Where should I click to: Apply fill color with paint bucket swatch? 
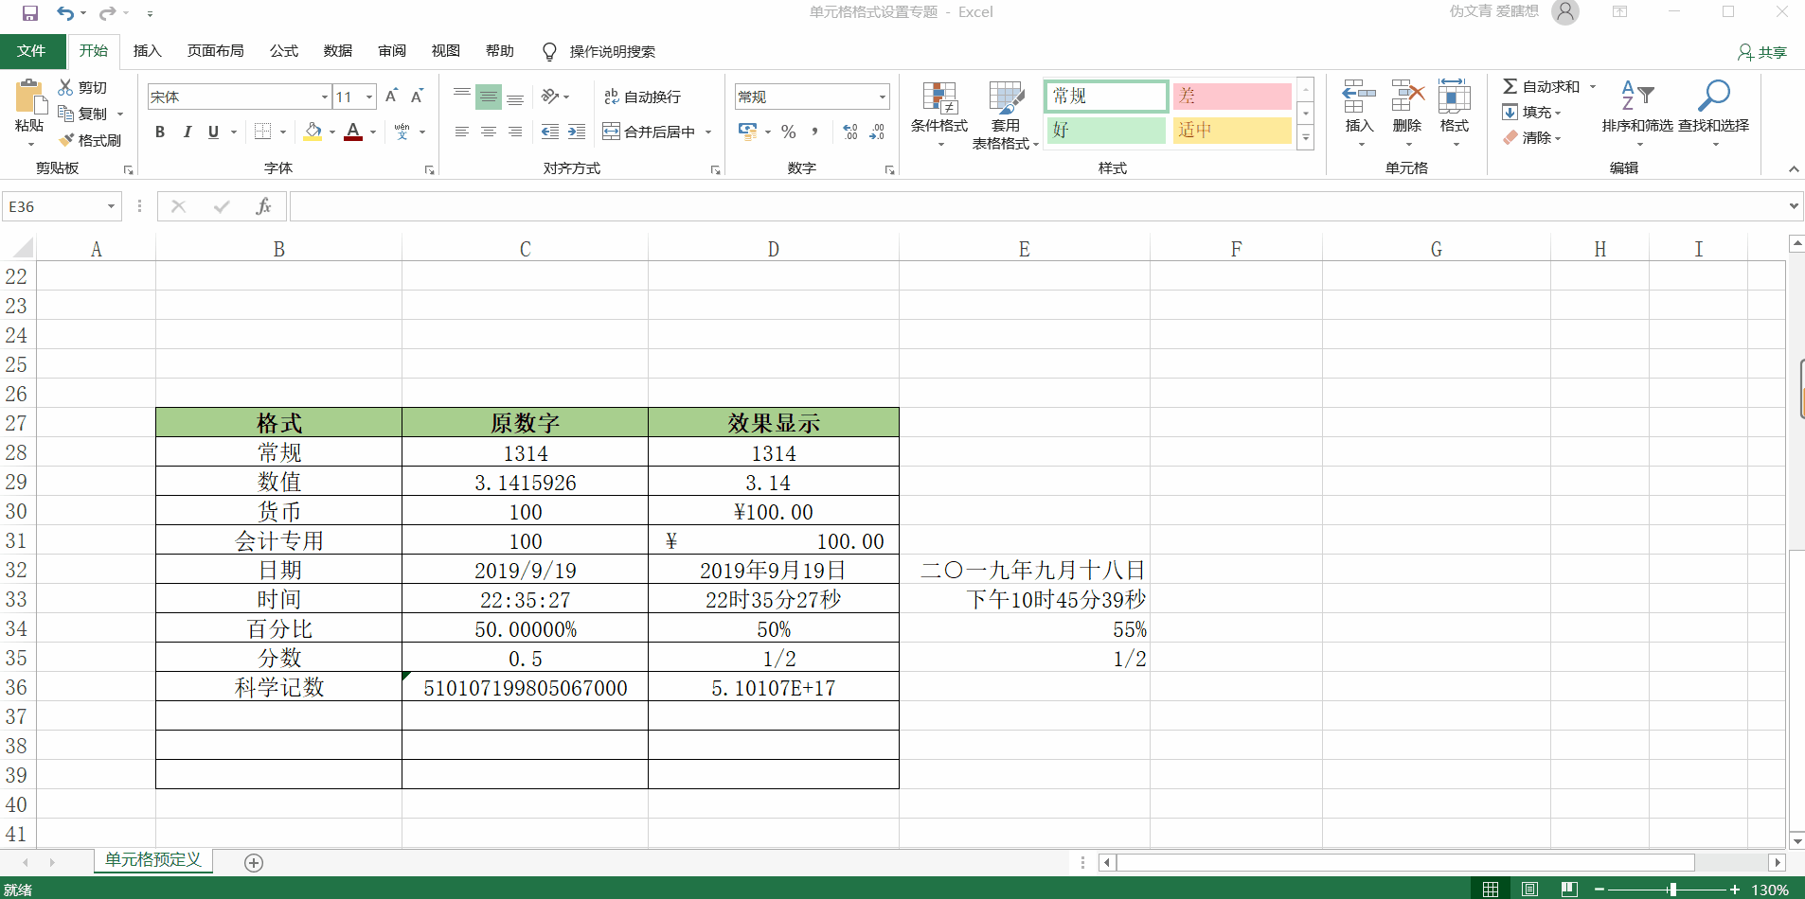[313, 132]
